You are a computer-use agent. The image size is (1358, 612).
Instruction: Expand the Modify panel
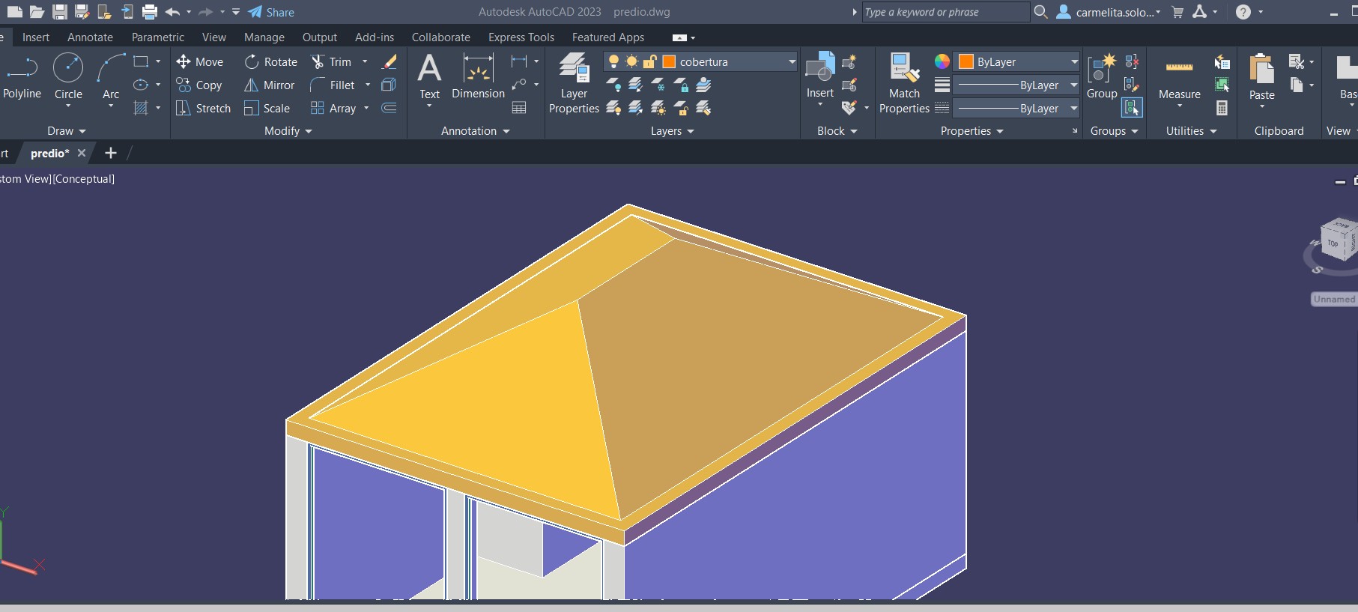tap(288, 130)
